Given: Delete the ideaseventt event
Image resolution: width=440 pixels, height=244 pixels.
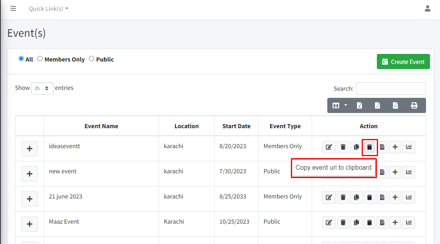Looking at the screenshot, I should [343, 147].
